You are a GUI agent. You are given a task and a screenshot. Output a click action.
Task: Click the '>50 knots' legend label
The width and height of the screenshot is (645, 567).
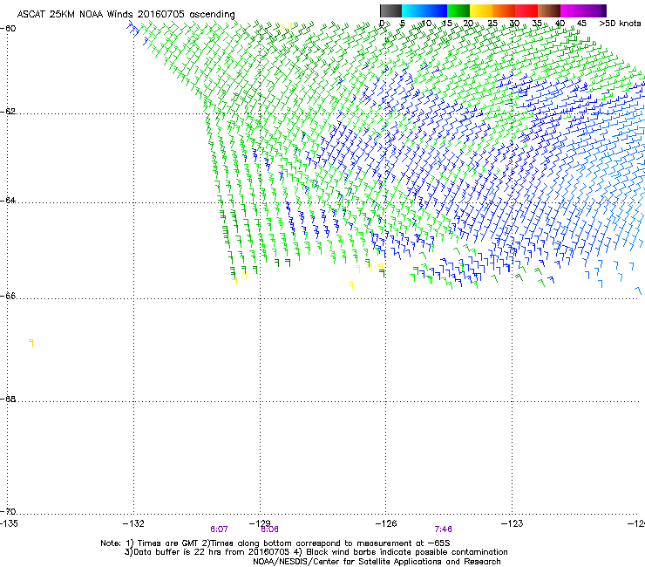click(x=620, y=24)
